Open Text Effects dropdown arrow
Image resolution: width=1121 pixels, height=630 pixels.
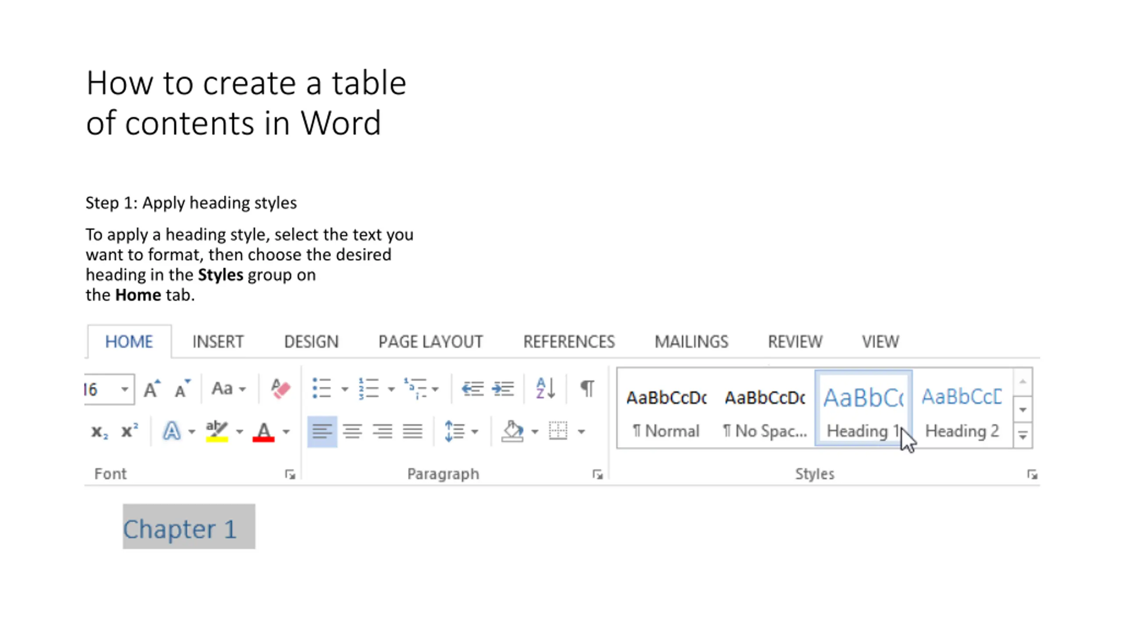coord(192,432)
